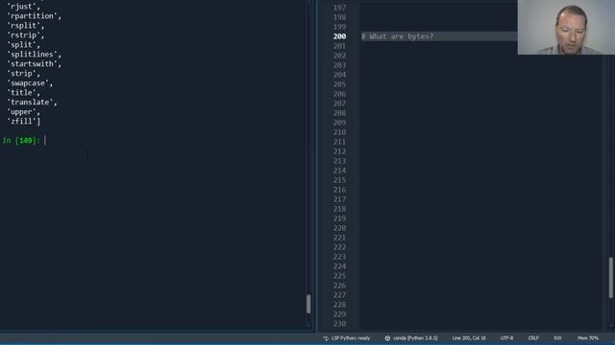615x345 pixels.
Task: Click 'title' in the console output
Action: pos(21,93)
